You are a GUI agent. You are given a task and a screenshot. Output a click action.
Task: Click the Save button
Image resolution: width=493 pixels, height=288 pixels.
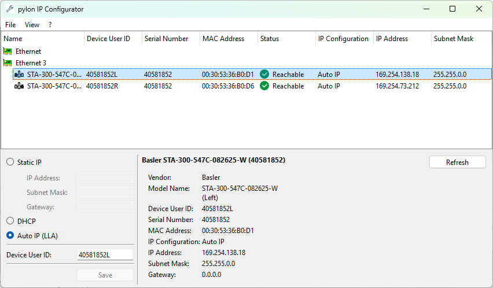pos(105,275)
